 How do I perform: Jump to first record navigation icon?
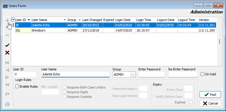click(x=7, y=63)
